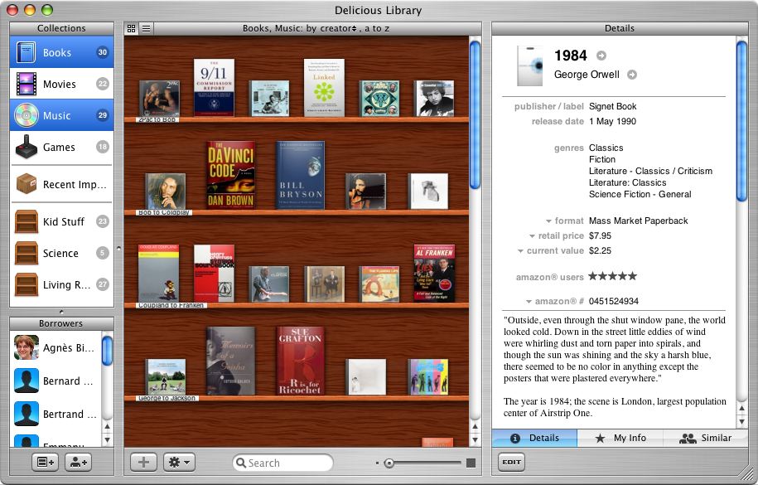Click the Borrowers pane collapse handle
Screen dimensions: 758x485
point(61,312)
